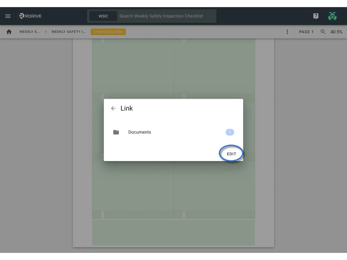Open the hamburger navigation menu
Image resolution: width=347 pixels, height=260 pixels.
pyautogui.click(x=8, y=16)
